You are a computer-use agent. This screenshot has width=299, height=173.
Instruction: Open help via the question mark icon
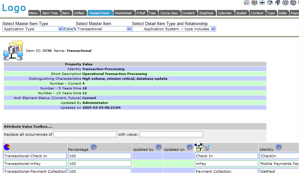click(270, 3)
